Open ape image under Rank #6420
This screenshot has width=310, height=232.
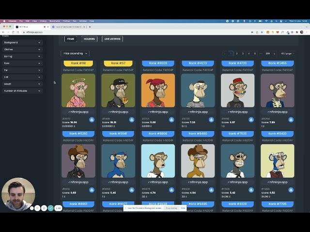click(278, 161)
